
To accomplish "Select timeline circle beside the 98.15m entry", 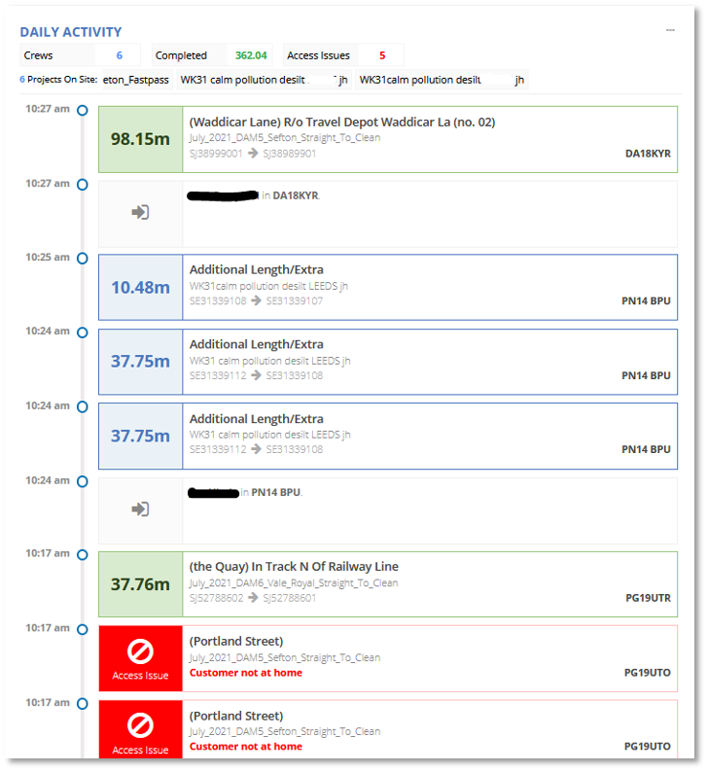I will [x=83, y=111].
